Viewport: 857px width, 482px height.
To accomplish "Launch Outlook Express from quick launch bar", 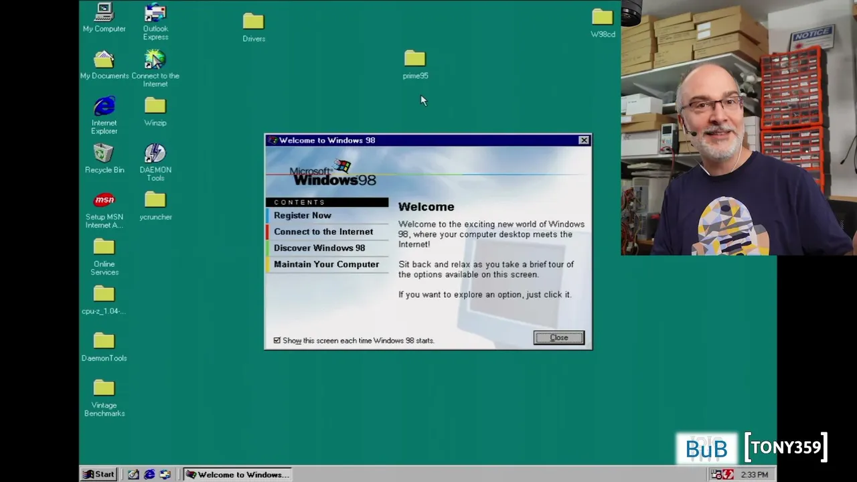I will [165, 475].
